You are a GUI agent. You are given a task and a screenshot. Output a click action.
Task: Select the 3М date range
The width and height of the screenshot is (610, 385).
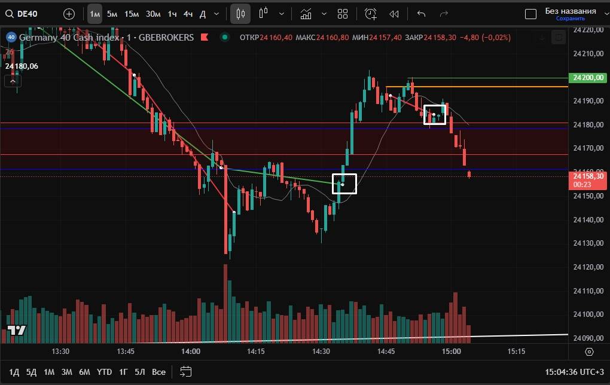(66, 372)
